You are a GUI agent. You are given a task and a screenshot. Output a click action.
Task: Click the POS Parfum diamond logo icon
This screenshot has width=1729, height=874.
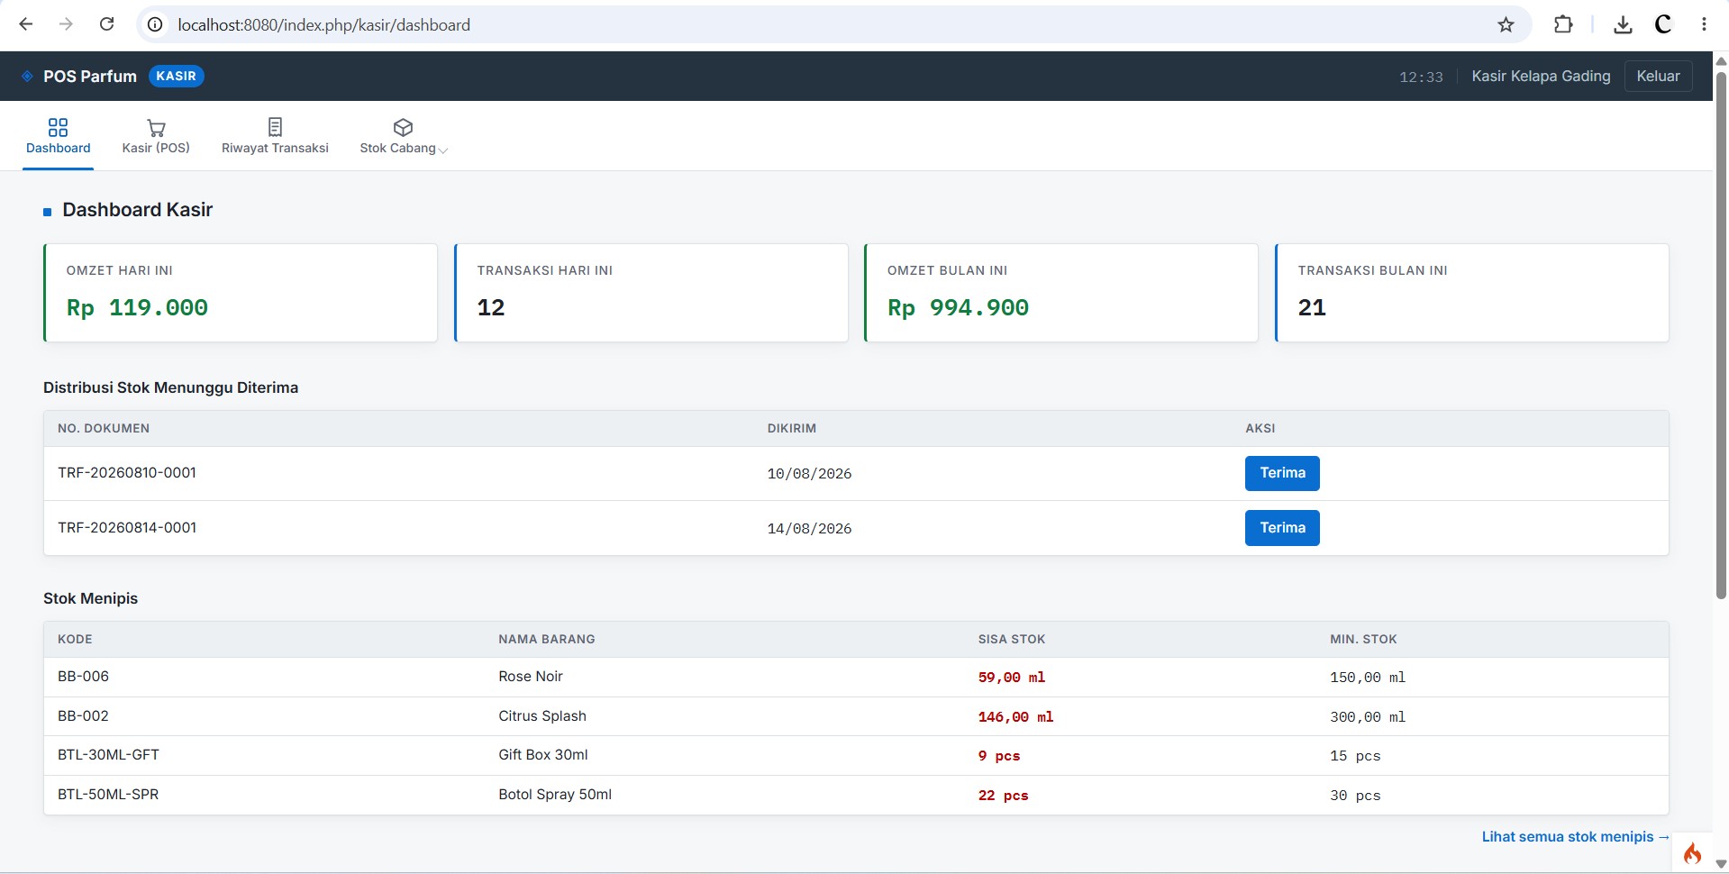27,77
